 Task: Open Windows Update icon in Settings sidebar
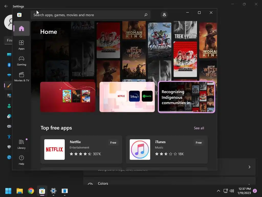point(9,157)
